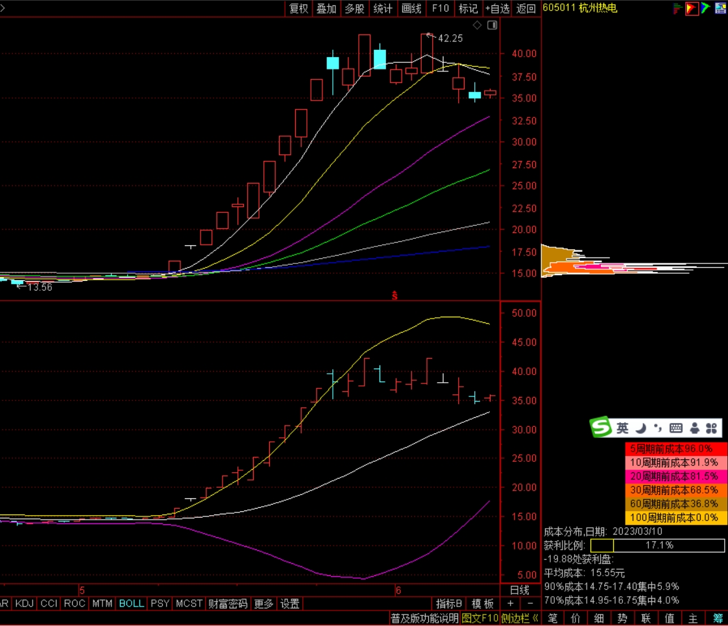The width and height of the screenshot is (728, 626).
Task: Toggle Sogou 英 language mode
Action: [x=622, y=428]
